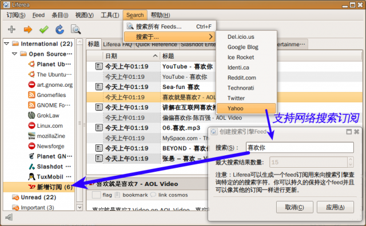This screenshot has height=226, width=366.
Task: Click the Planet GN… gnome foot icon
Action: tap(31, 156)
